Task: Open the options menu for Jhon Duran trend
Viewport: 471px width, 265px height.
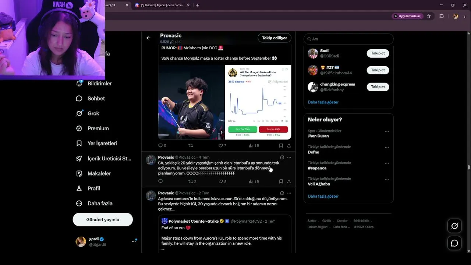Action: coord(387,131)
